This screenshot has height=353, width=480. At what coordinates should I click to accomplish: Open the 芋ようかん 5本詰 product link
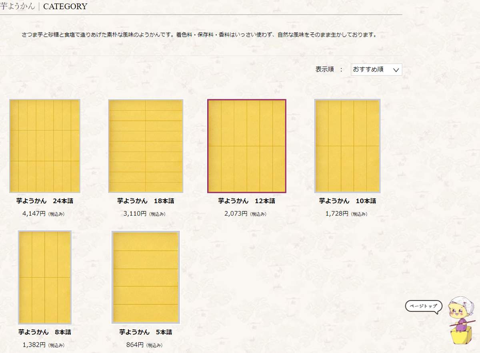146,331
